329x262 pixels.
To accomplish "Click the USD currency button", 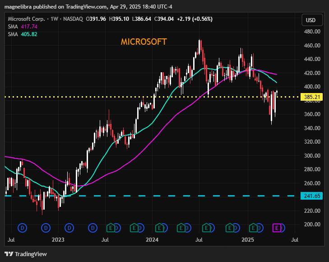I will coord(312,20).
